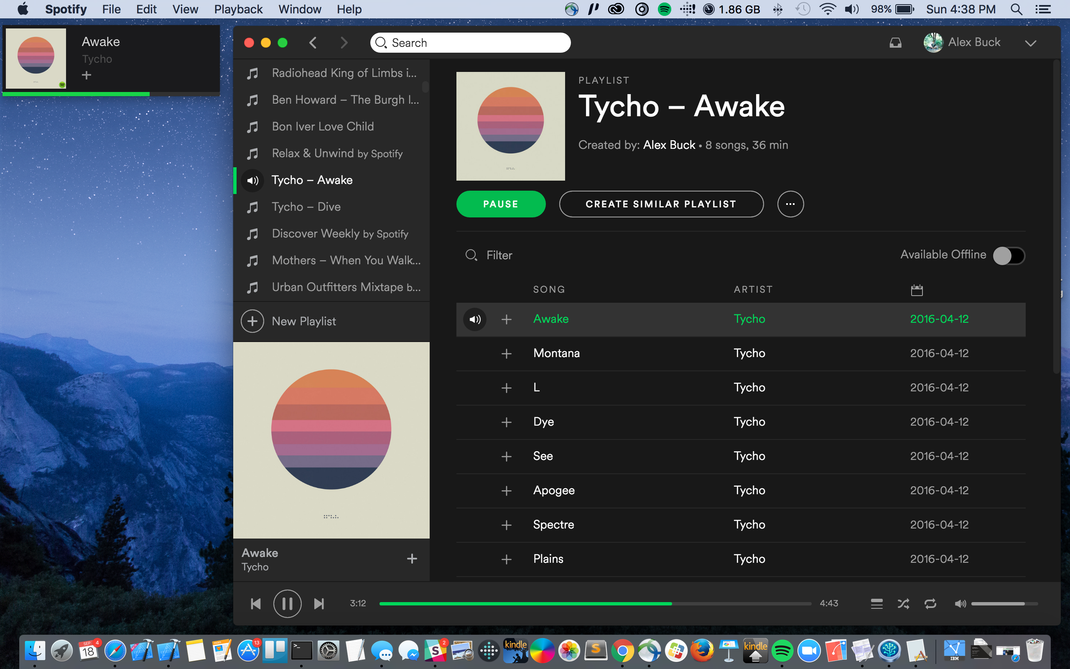The image size is (1070, 669).
Task: Expand the Alex Buck account dropdown chevron
Action: [1031, 43]
